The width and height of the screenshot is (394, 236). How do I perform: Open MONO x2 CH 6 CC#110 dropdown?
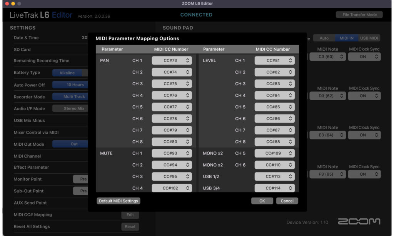pos(274,165)
